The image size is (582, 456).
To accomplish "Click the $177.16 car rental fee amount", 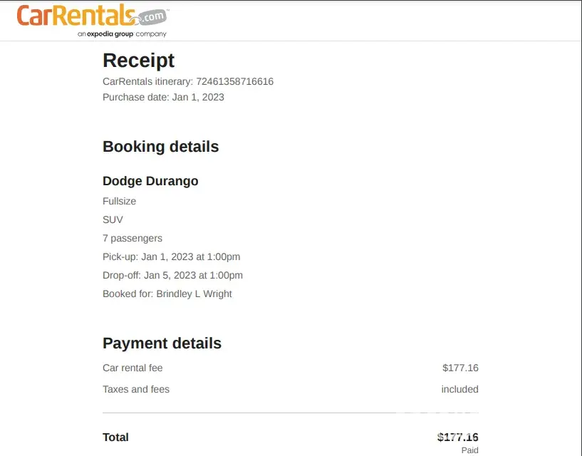I will tap(460, 368).
